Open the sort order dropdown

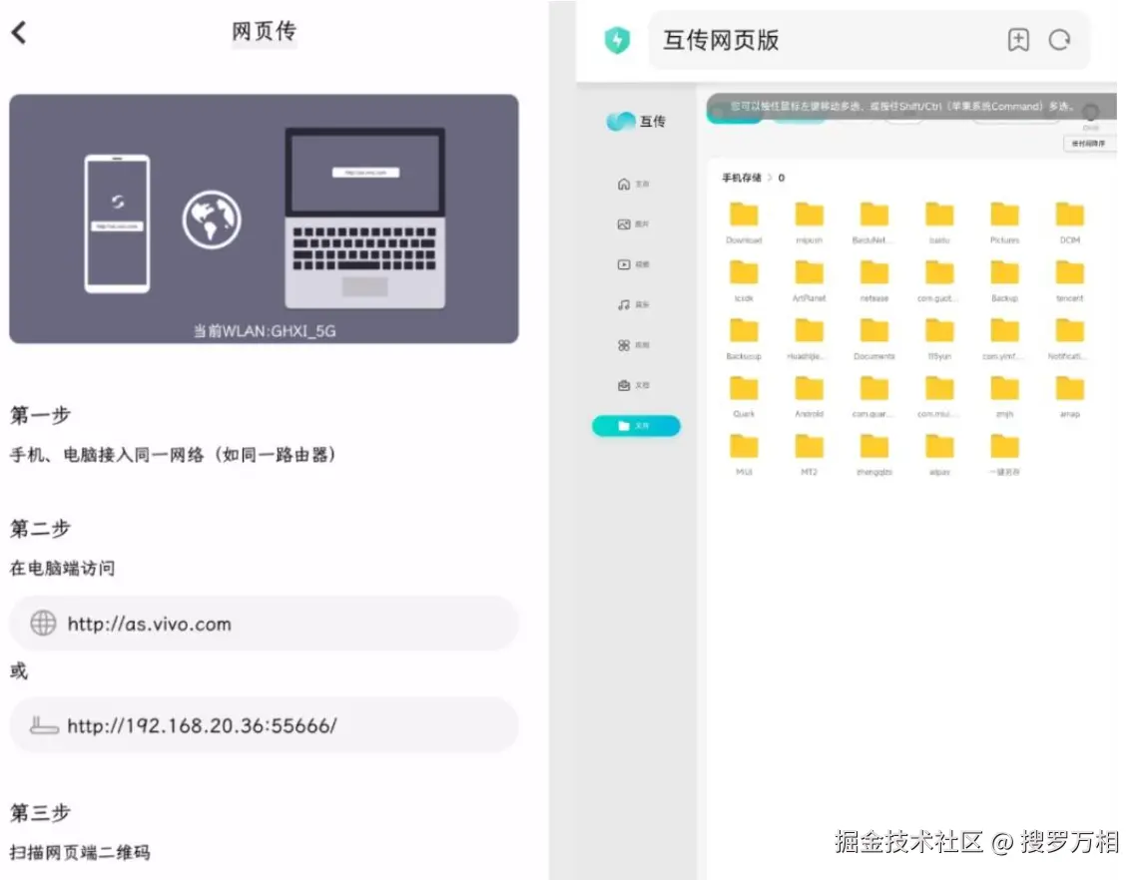click(1088, 144)
